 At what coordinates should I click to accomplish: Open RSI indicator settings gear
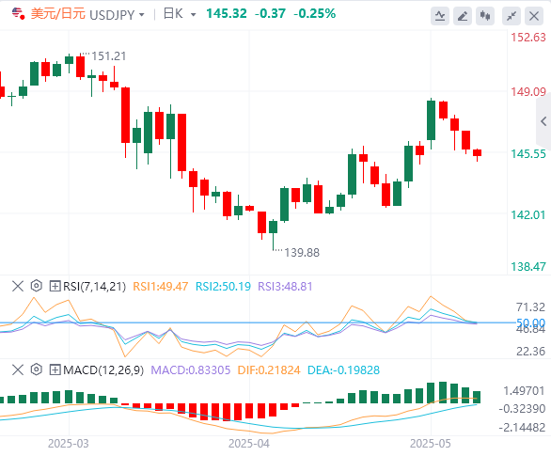point(36,286)
